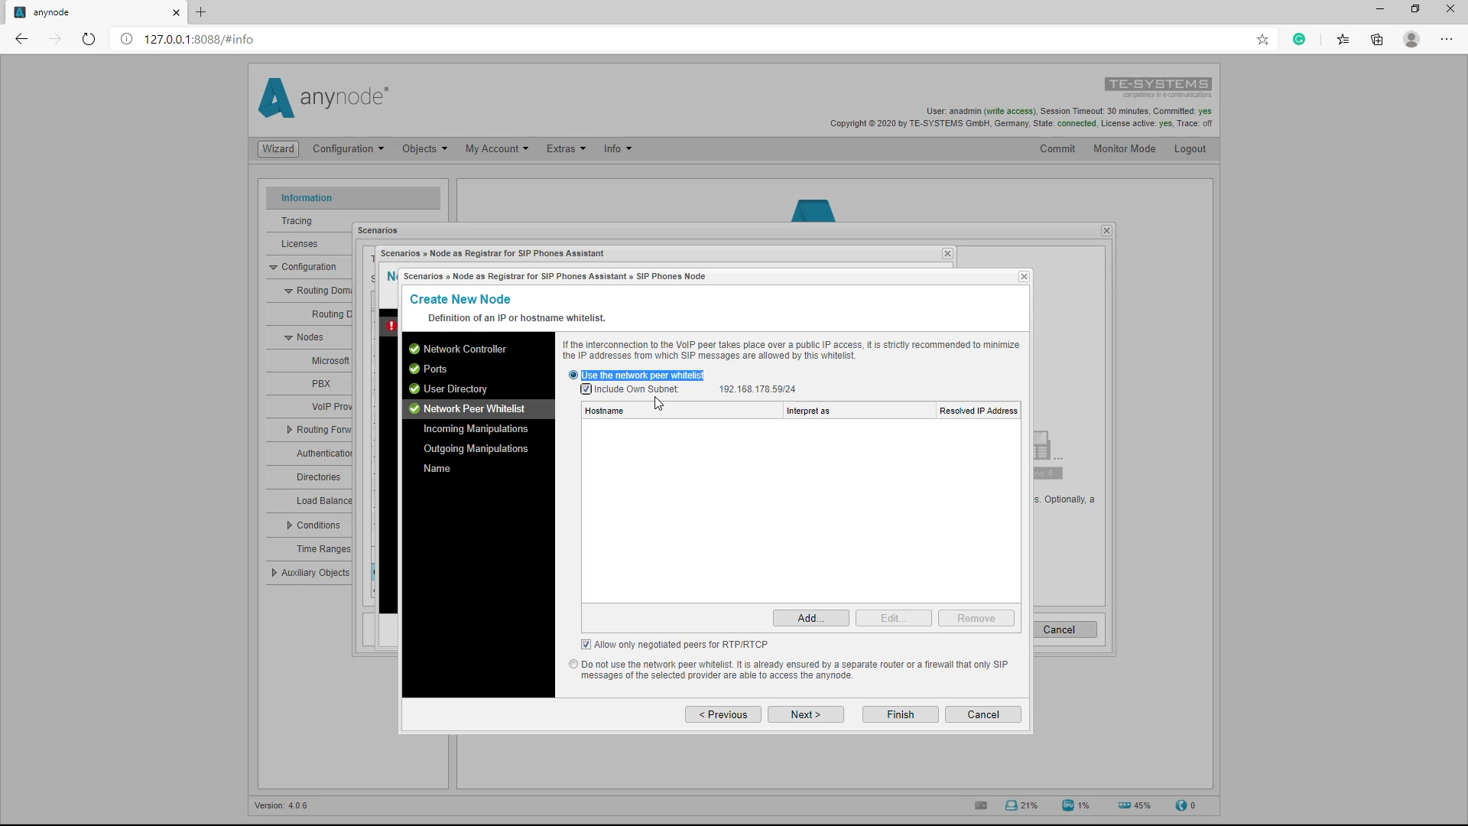The height and width of the screenshot is (826, 1468).
Task: Close the Scenarios dialog
Action: (x=1106, y=230)
